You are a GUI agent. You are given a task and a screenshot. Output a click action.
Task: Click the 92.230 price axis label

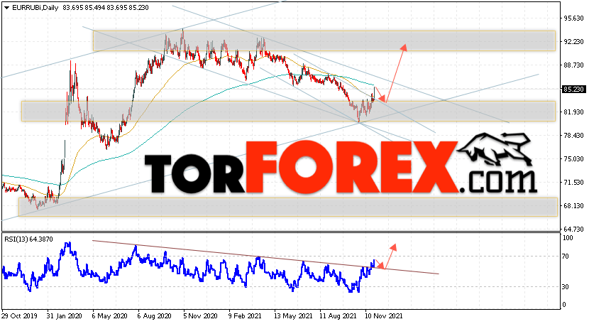click(573, 42)
